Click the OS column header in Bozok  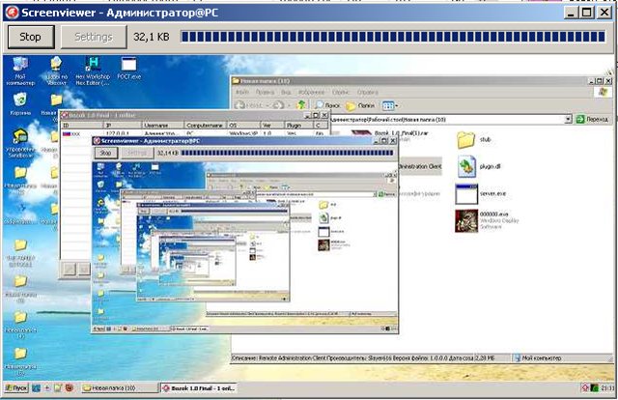243,125
